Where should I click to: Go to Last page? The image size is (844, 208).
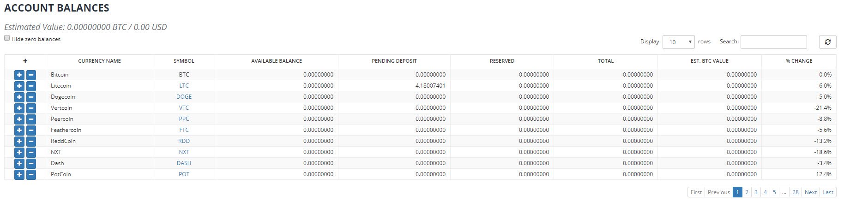828,192
